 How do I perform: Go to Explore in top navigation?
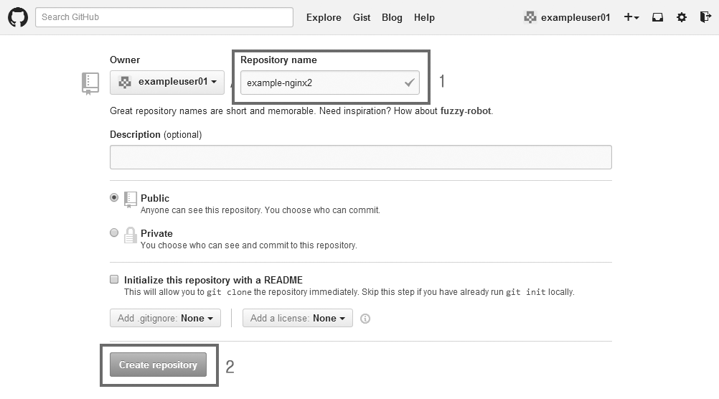(324, 17)
